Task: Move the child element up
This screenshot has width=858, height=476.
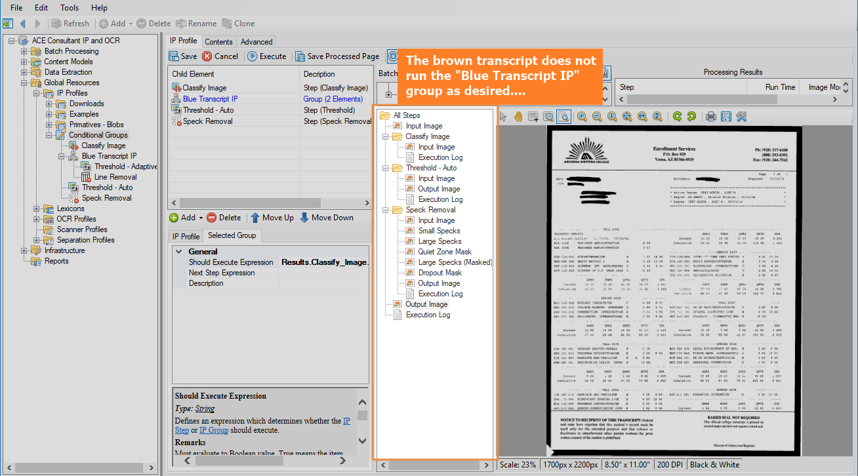Action: 272,218
